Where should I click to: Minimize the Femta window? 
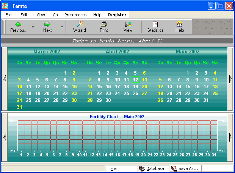(211, 6)
